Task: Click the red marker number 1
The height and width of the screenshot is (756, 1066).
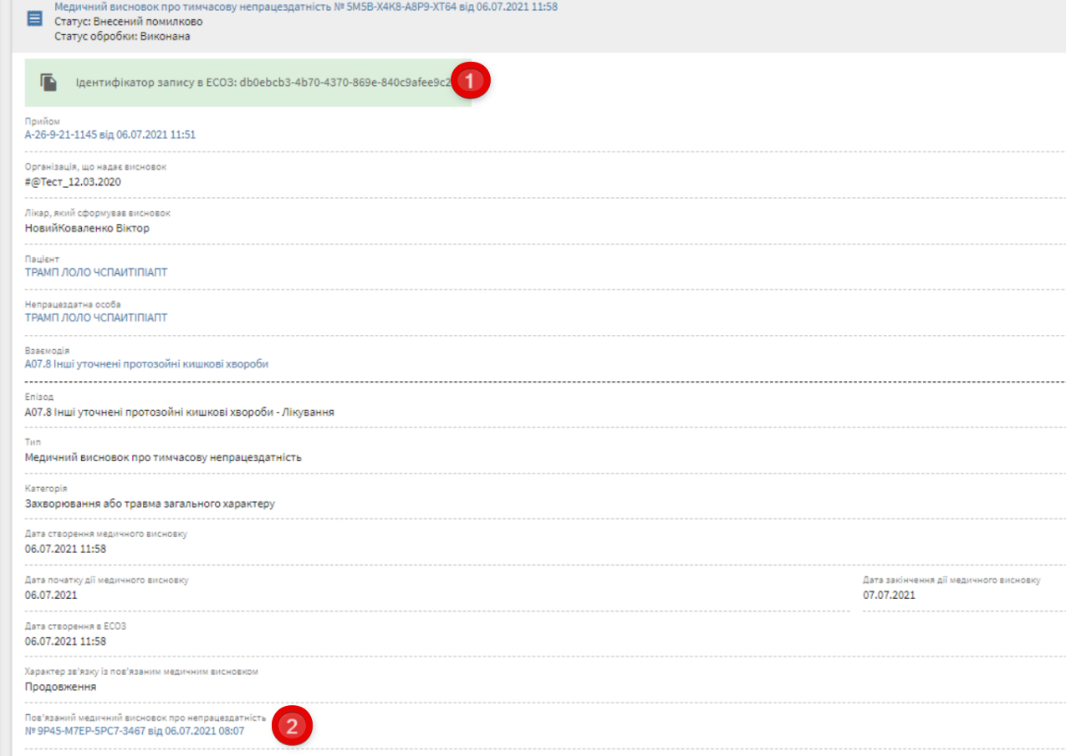Action: [471, 81]
